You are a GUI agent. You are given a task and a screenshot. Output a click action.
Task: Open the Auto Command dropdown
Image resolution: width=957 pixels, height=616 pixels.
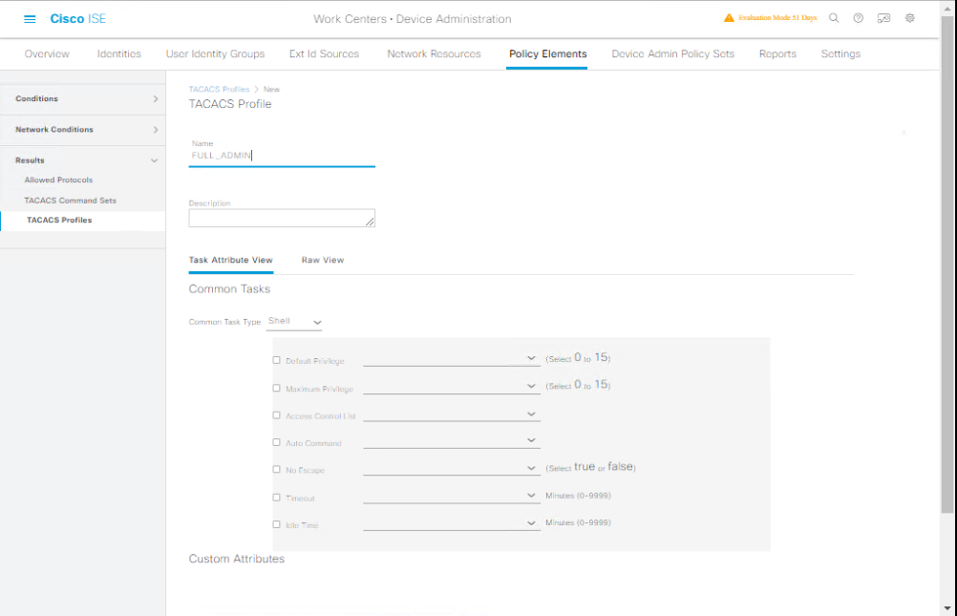452,441
